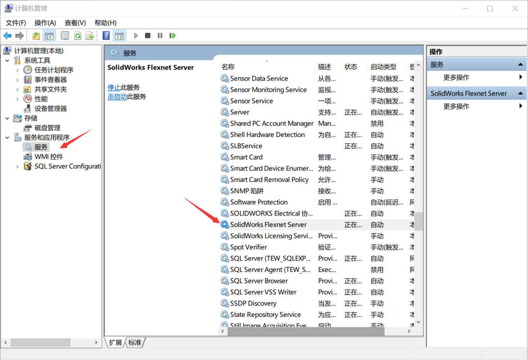Select the SQL Server Configuration tree node

pyautogui.click(x=68, y=166)
